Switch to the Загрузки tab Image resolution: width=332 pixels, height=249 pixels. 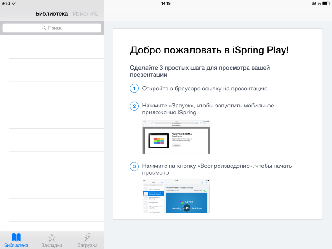pyautogui.click(x=87, y=240)
